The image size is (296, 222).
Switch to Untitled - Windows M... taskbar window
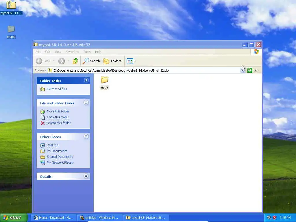(x=100, y=218)
